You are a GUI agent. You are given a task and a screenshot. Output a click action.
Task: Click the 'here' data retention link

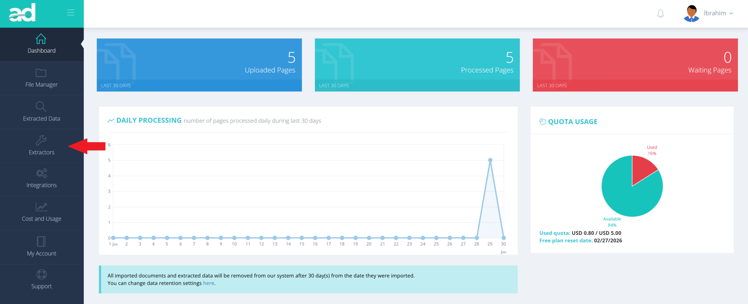coord(208,283)
